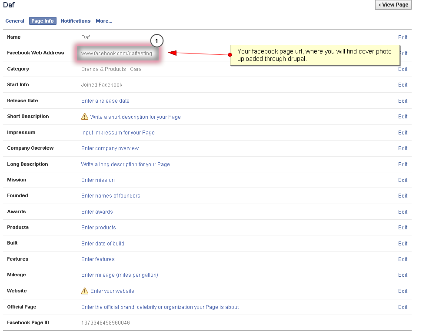Open Write a short description link
436x332 pixels.
pyautogui.click(x=135, y=117)
